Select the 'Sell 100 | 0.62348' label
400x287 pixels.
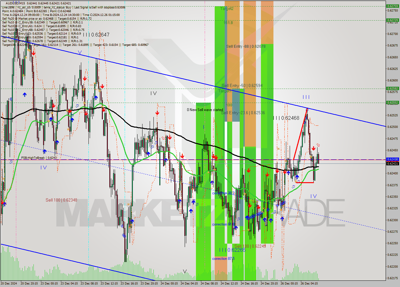click(x=61, y=200)
